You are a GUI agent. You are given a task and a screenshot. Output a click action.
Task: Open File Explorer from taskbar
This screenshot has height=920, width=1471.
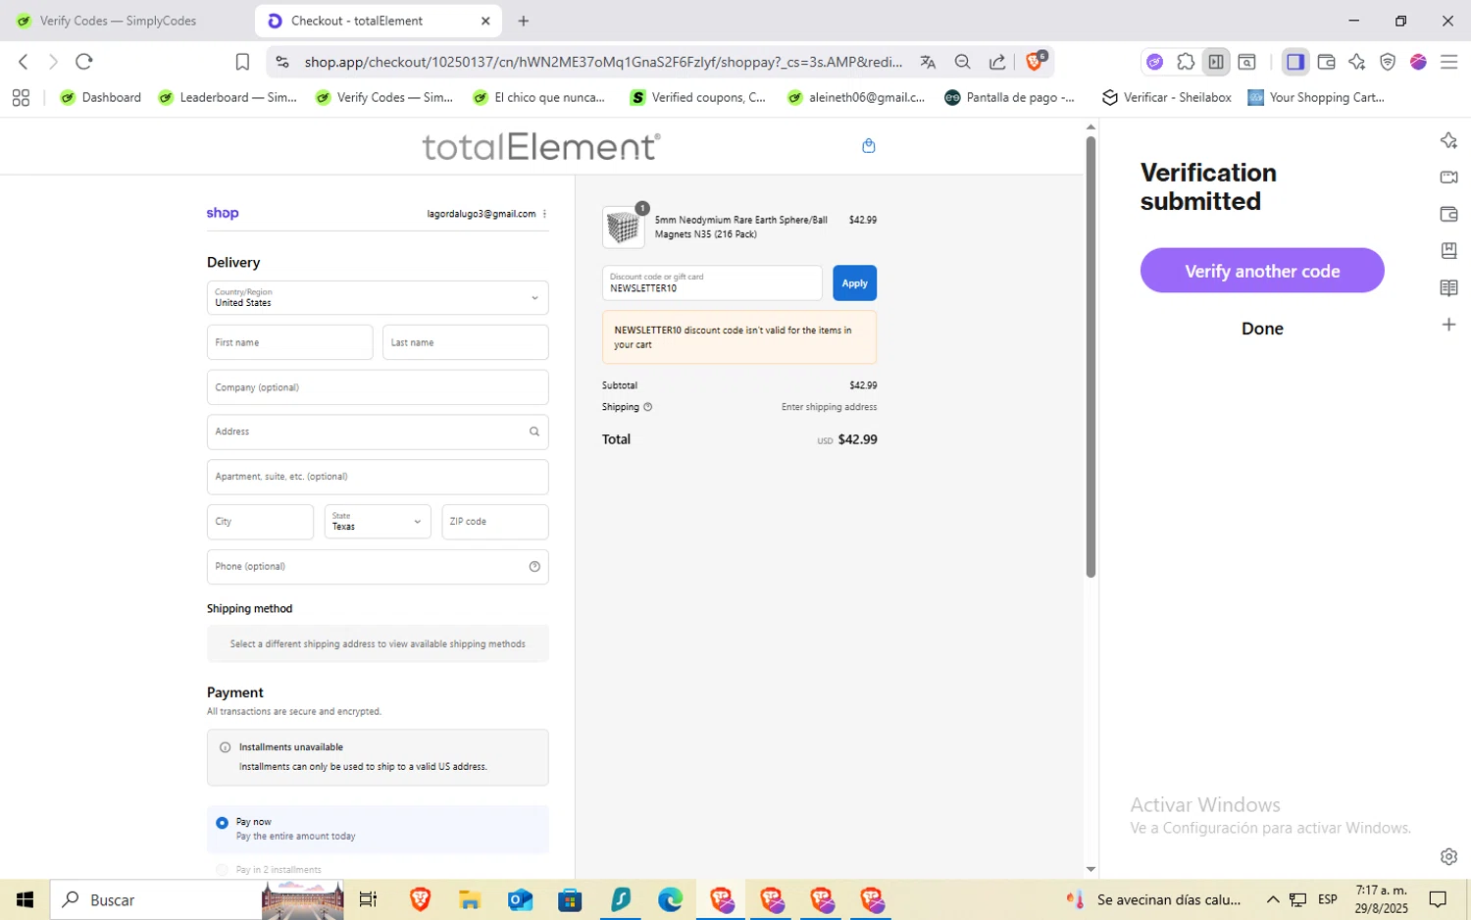470,899
